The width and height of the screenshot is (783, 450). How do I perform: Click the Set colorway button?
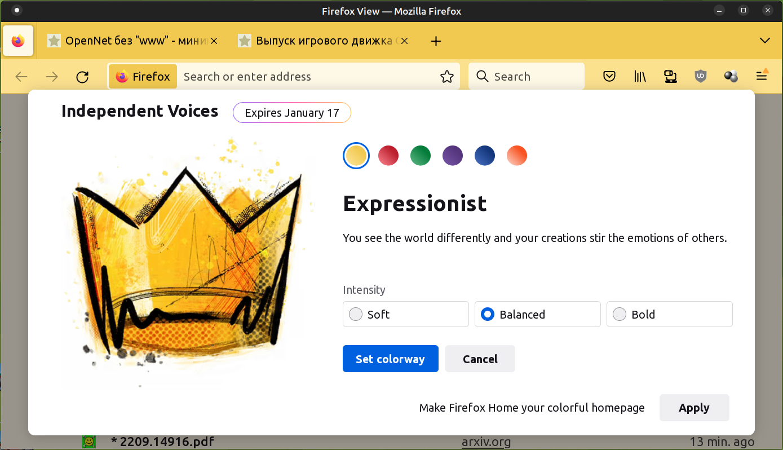(391, 359)
